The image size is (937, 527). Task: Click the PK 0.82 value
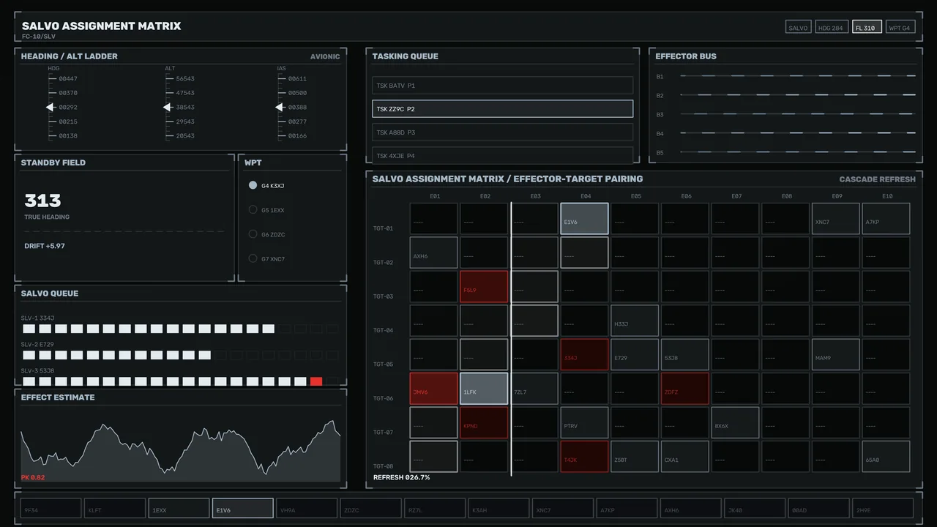[33, 477]
